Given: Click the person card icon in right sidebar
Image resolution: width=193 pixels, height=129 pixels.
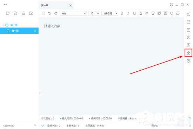Looking at the screenshot, I should click(188, 45).
